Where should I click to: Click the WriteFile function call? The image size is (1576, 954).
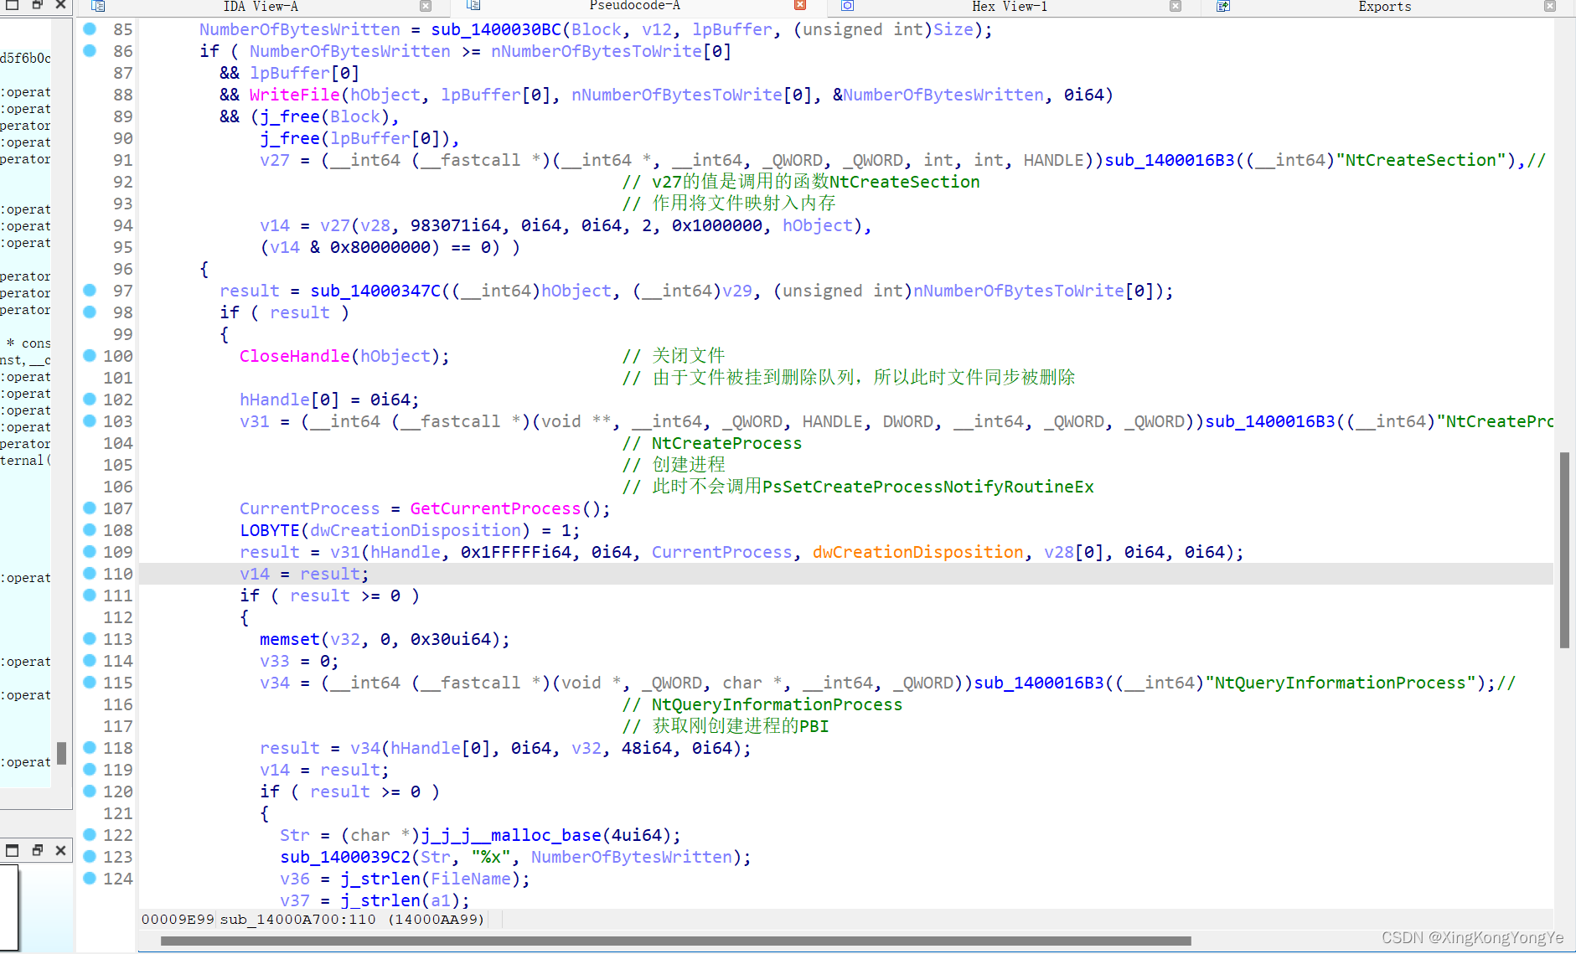[x=294, y=95]
